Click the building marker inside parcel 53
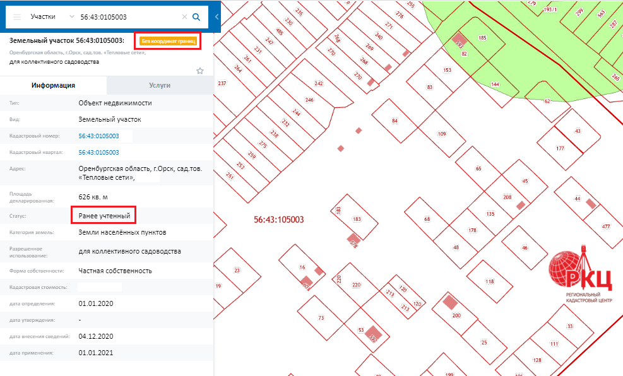The image size is (623, 376). [373, 332]
